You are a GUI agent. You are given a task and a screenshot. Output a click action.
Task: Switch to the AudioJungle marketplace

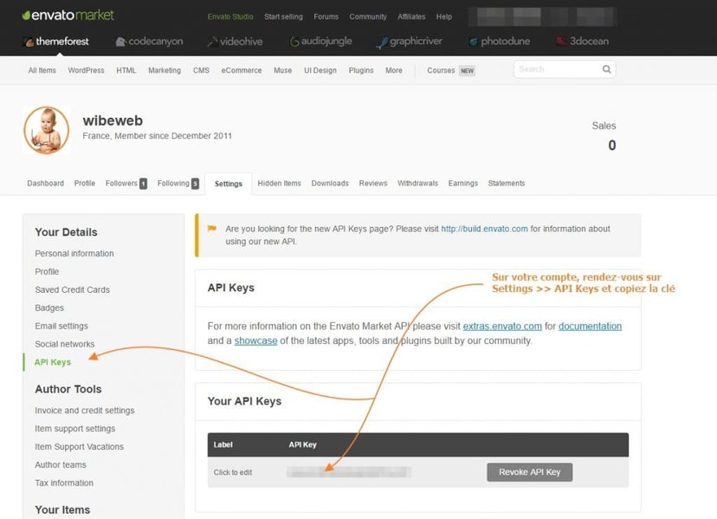pos(323,42)
